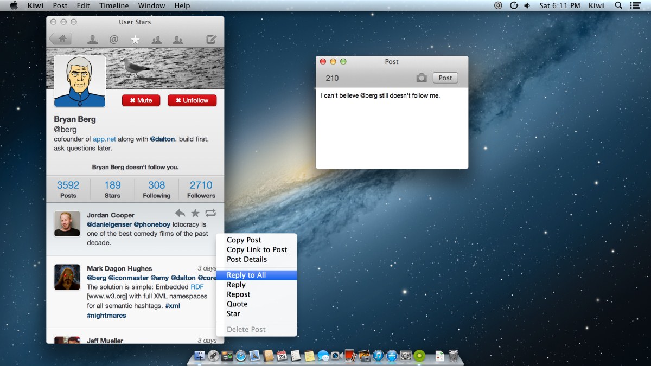Click the home back button in User Stars toolbar
This screenshot has width=651, height=366.
click(60, 38)
